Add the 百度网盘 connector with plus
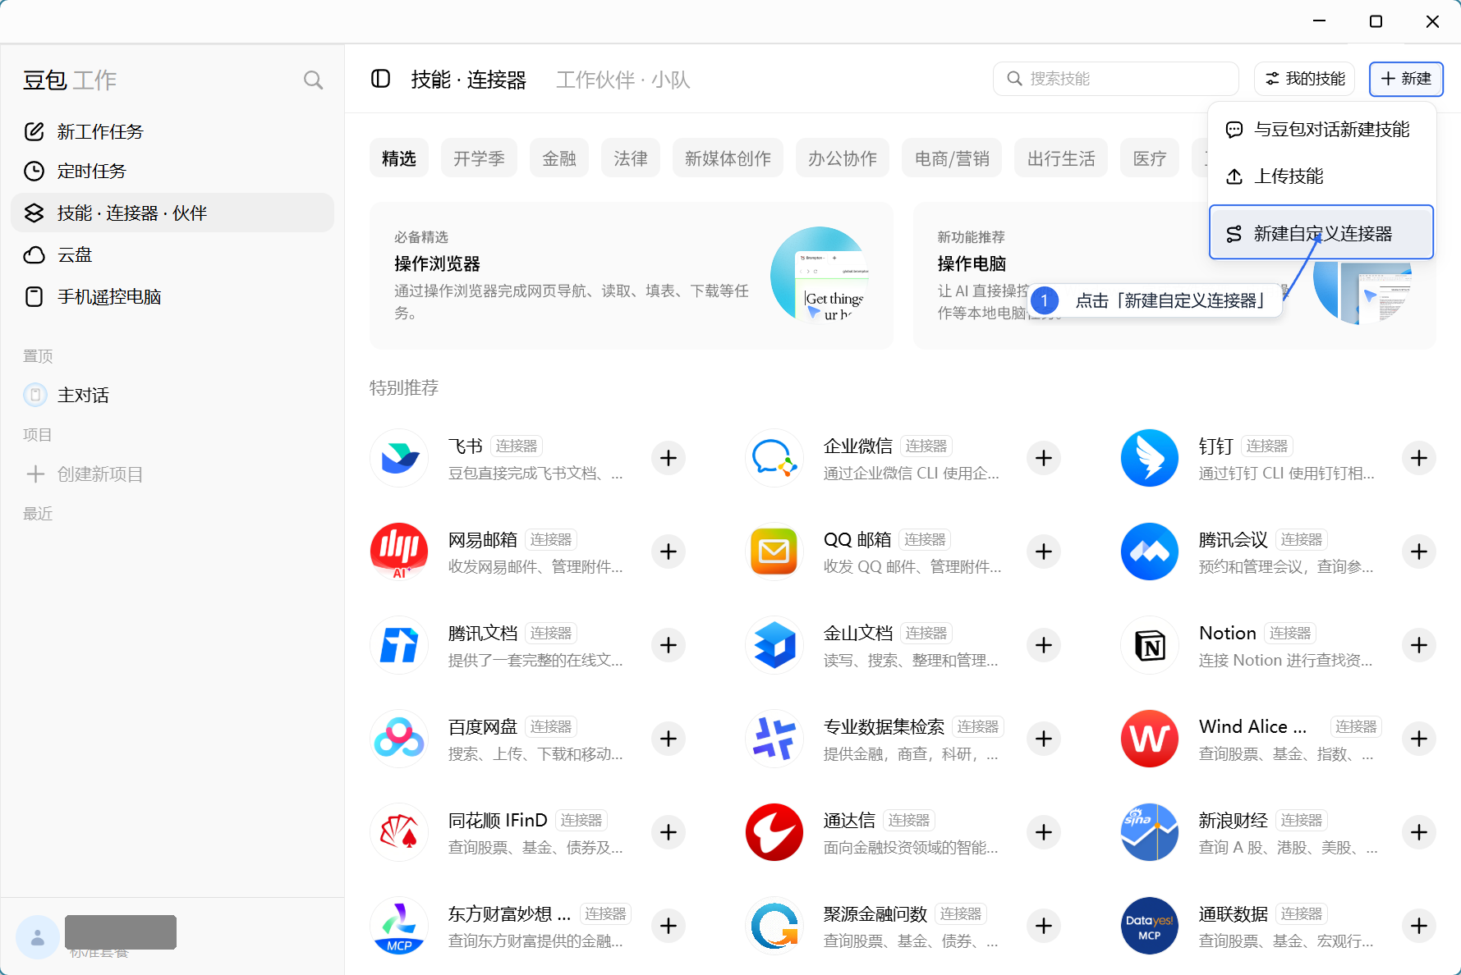This screenshot has height=975, width=1461. [x=668, y=739]
